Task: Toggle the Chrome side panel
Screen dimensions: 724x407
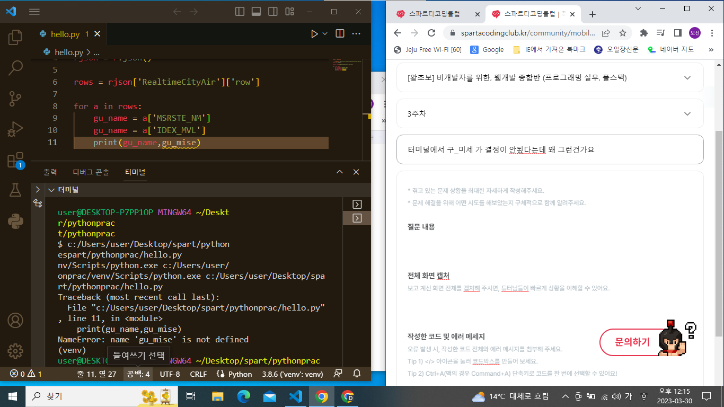Action: pyautogui.click(x=678, y=33)
